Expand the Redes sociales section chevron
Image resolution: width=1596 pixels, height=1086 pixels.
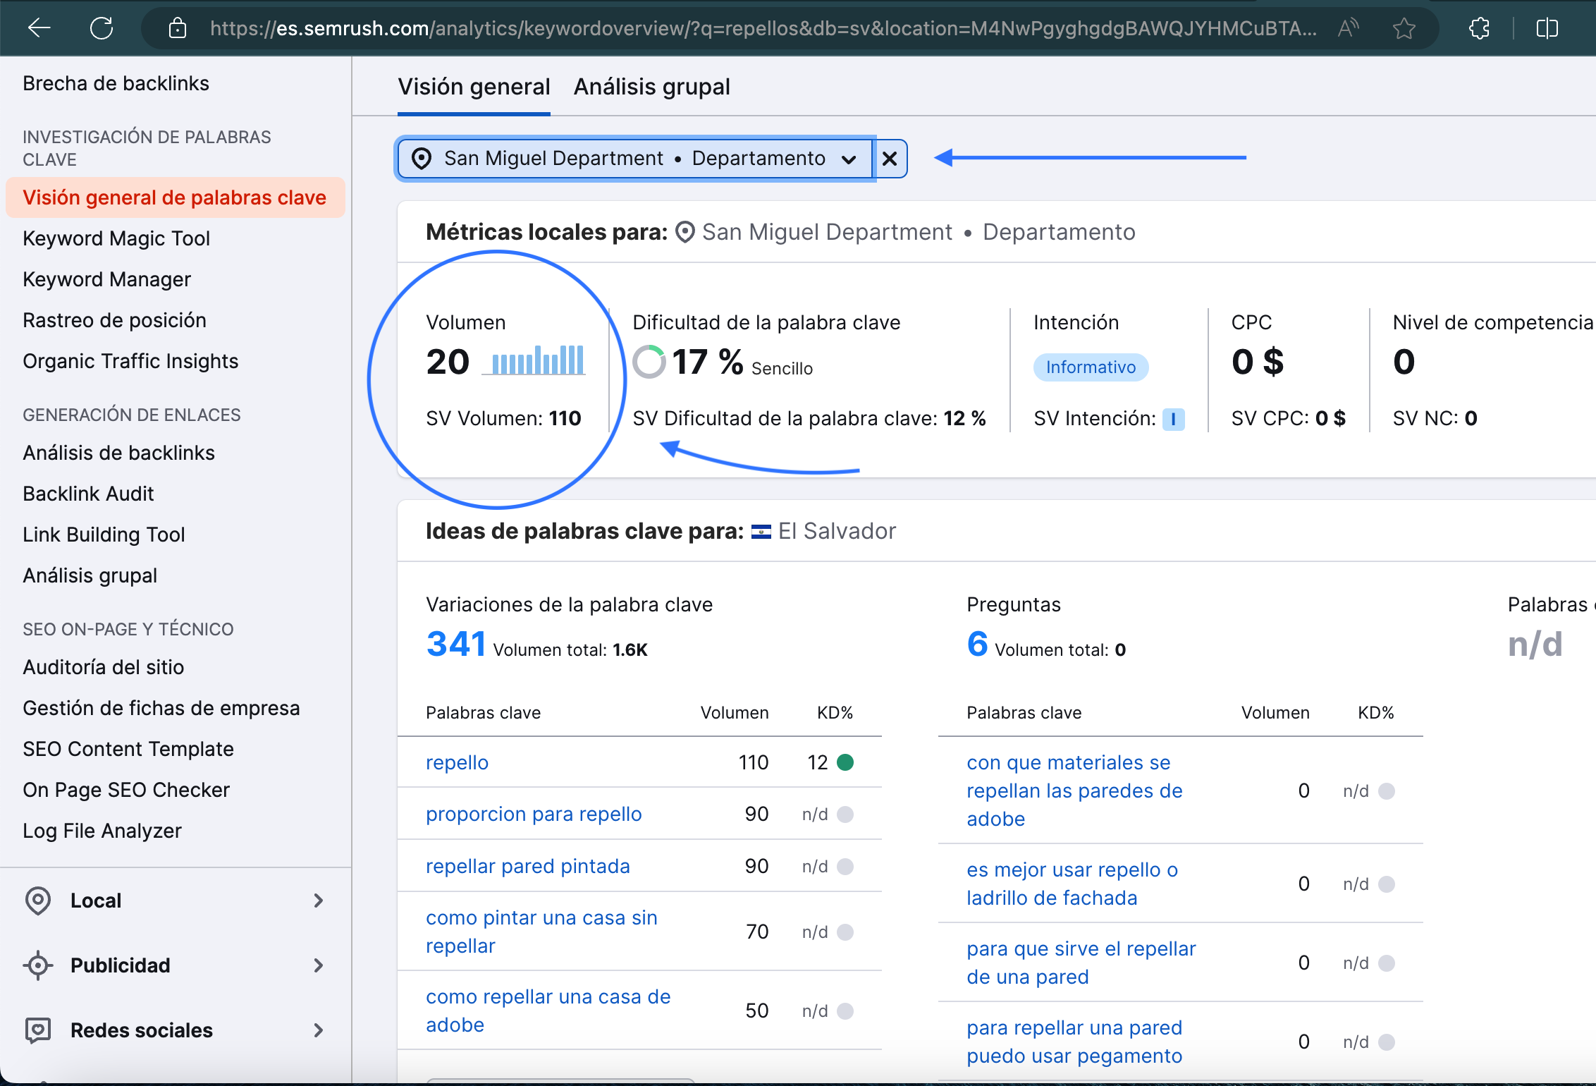click(319, 1030)
